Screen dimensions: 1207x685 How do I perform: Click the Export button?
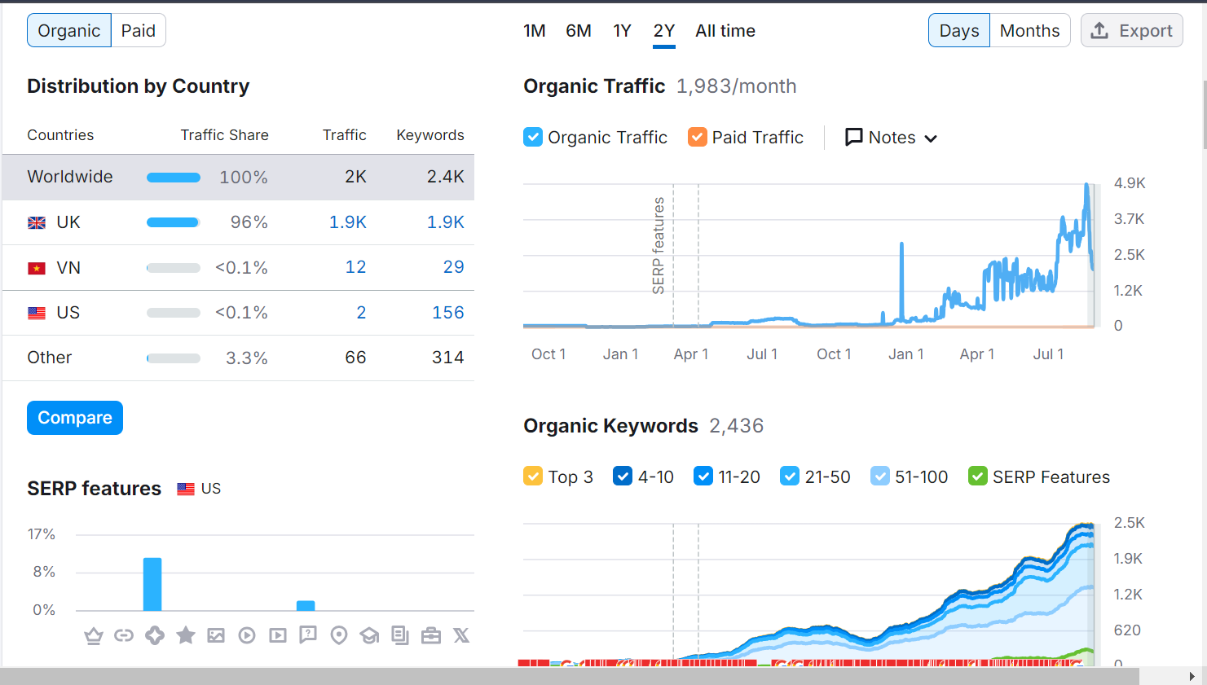point(1131,31)
